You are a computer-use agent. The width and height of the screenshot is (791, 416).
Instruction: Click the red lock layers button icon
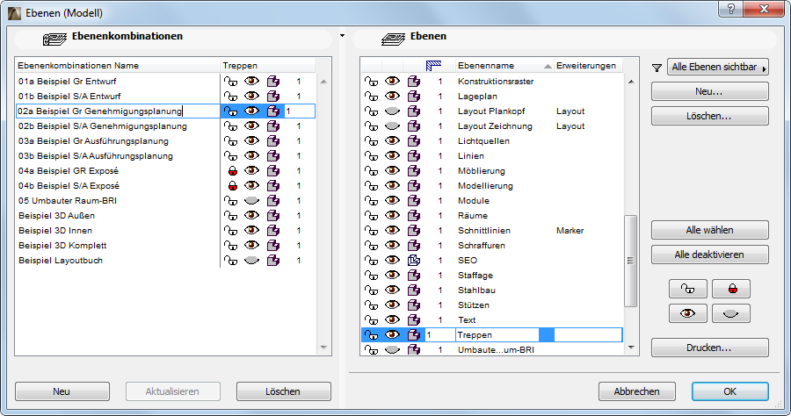point(731,289)
